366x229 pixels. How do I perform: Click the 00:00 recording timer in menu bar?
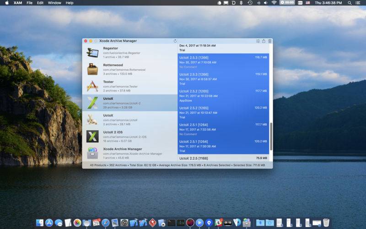287,3
